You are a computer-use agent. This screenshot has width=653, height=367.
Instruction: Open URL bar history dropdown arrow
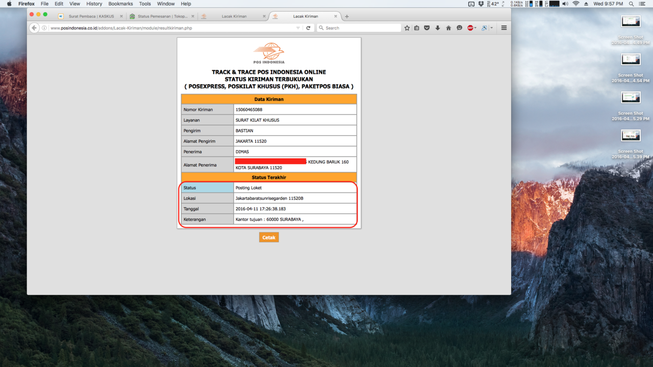(298, 28)
